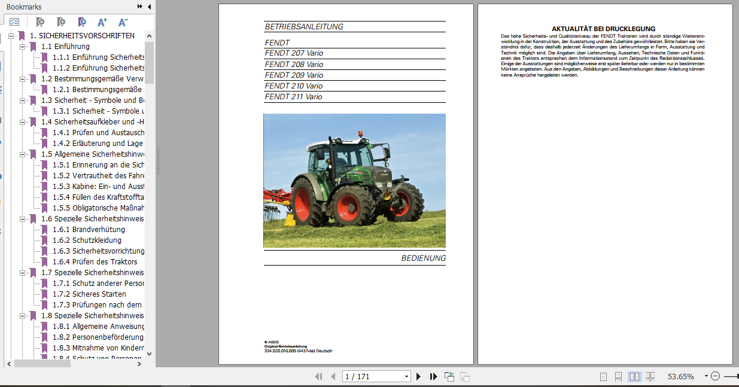Image resolution: width=739 pixels, height=387 pixels.
Task: Go to first page icon
Action: pyautogui.click(x=319, y=377)
